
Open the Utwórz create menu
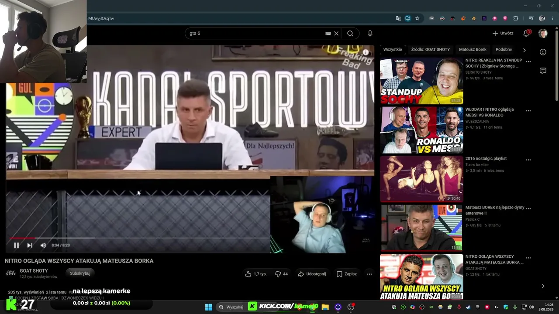pos(503,33)
